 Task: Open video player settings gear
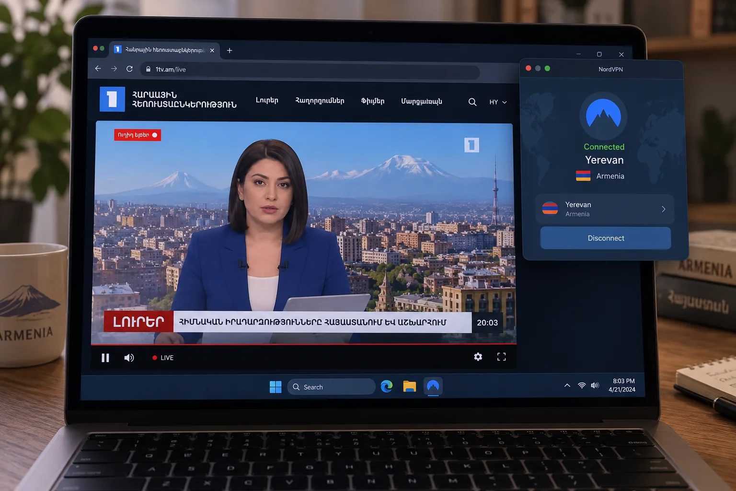[x=478, y=357]
